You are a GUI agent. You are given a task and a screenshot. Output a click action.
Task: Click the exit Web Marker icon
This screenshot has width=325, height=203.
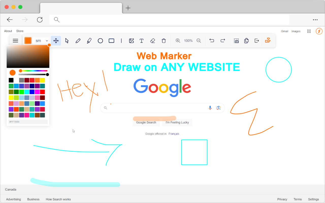(257, 41)
